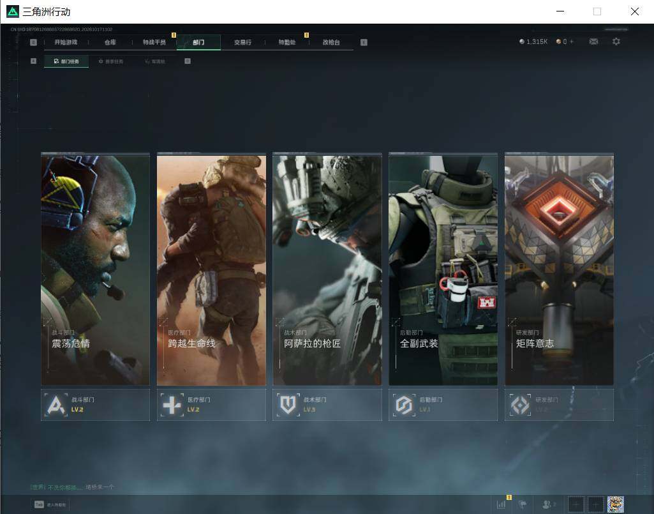This screenshot has width=654, height=514.
Task: Click the 1,315K currency balance
Action: tap(537, 42)
